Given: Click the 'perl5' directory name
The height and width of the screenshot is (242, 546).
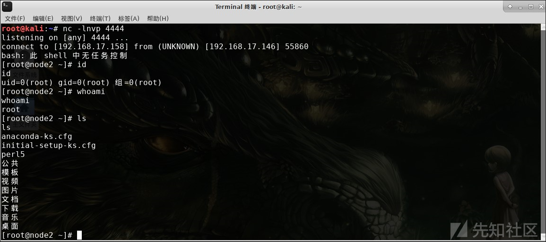Looking at the screenshot, I should (x=13, y=154).
